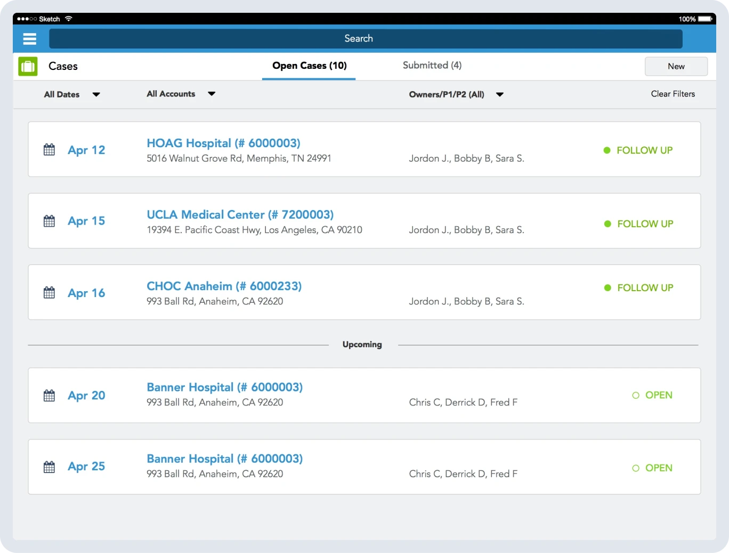Click Clear Filters

(x=673, y=94)
